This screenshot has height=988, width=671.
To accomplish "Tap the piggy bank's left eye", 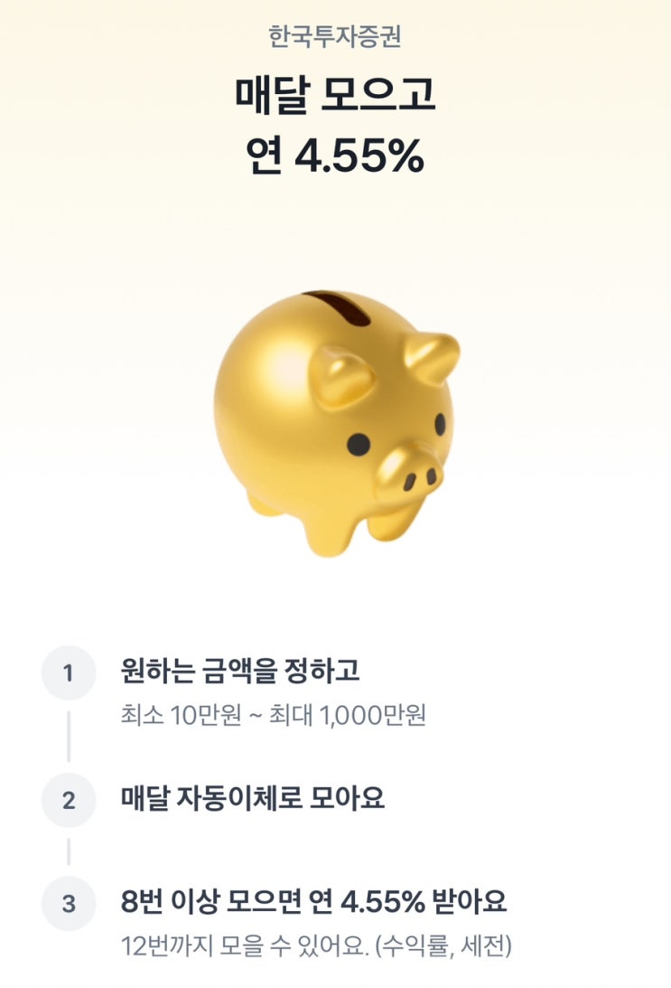I will click(x=359, y=444).
